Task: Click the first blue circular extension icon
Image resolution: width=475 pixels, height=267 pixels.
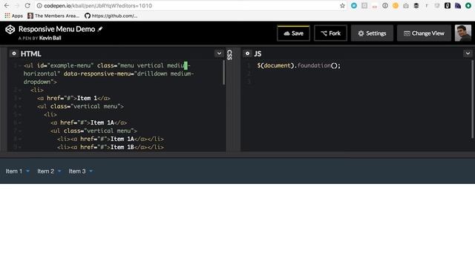Action: tap(354, 6)
